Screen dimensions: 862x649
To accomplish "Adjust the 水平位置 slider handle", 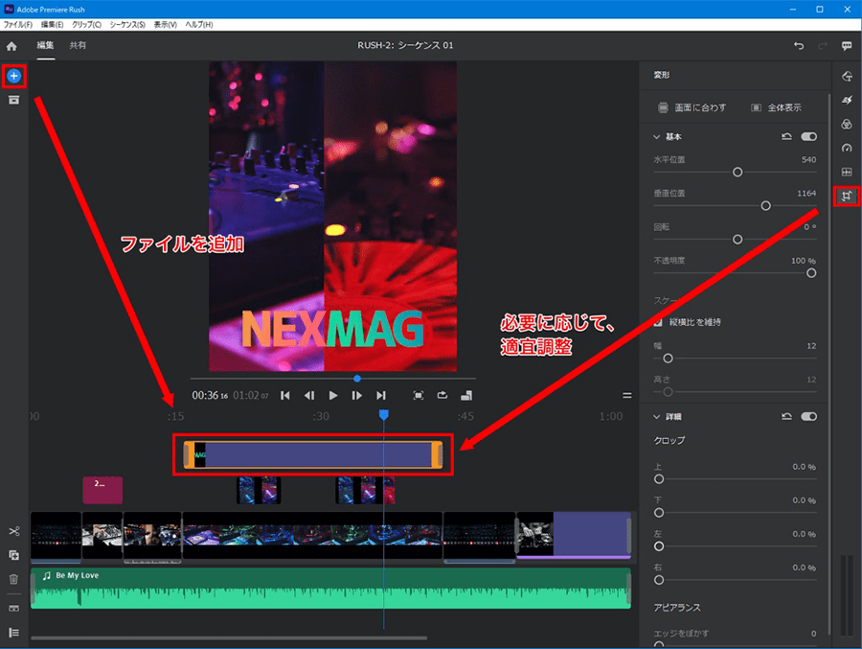I will 737,173.
